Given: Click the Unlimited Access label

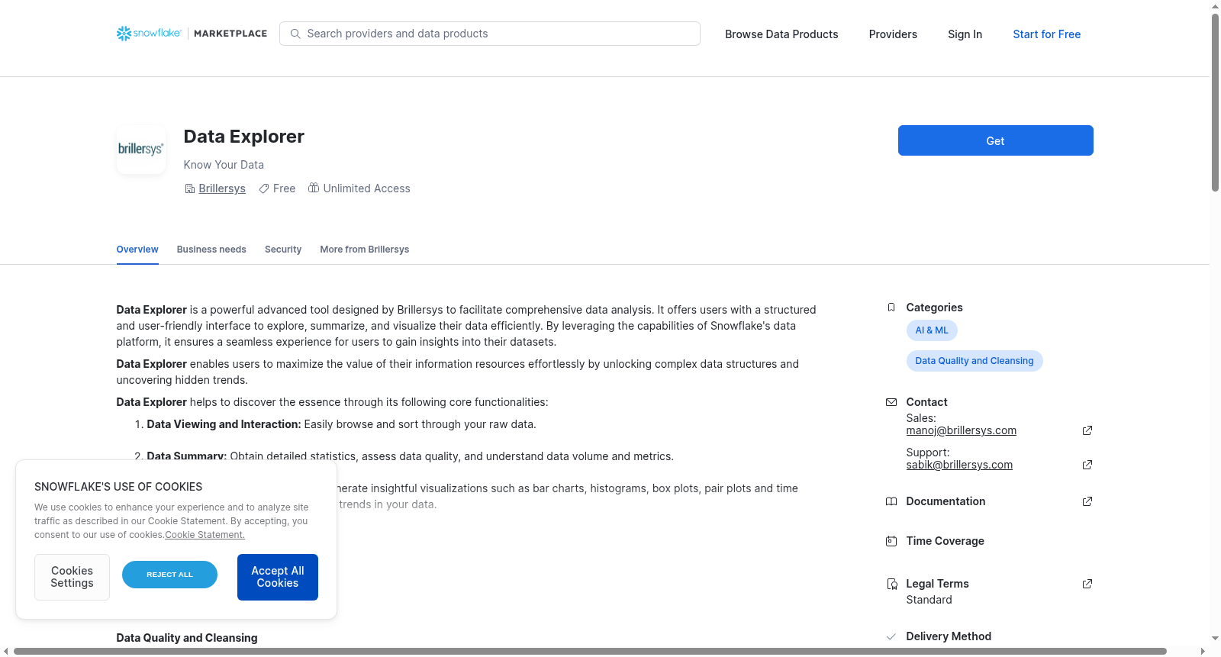Looking at the screenshot, I should [366, 188].
